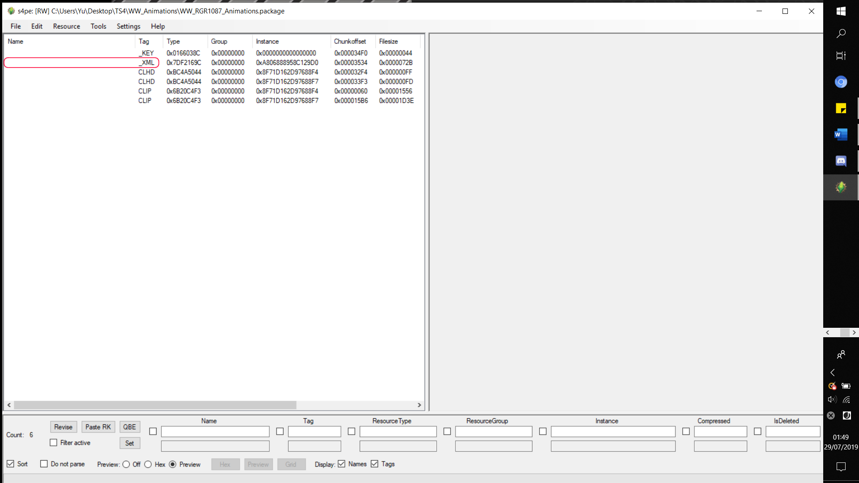
Task: Check the Compressed filter checkbox
Action: pos(686,432)
